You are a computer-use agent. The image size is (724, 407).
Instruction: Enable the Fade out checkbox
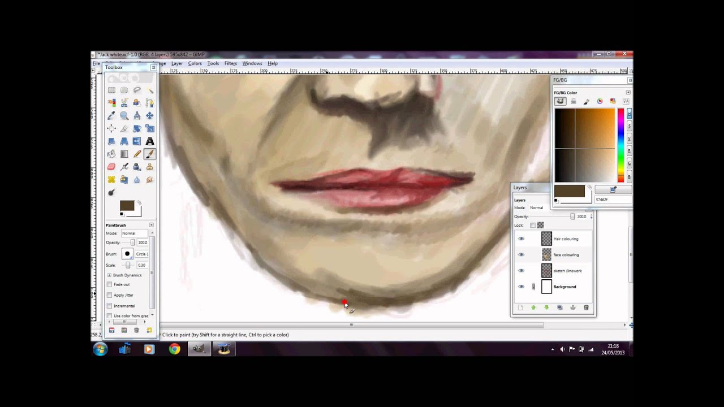point(109,284)
